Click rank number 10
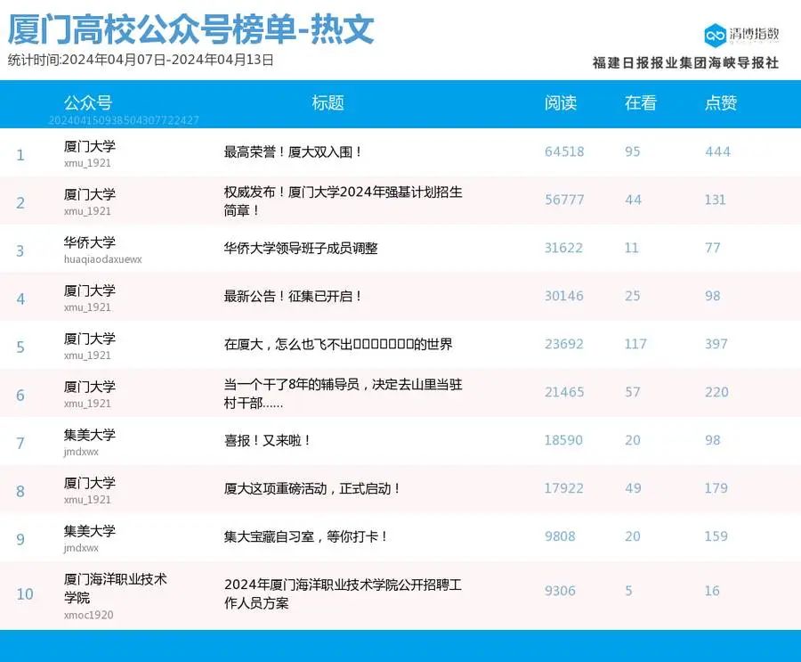801x662 pixels. (25, 594)
